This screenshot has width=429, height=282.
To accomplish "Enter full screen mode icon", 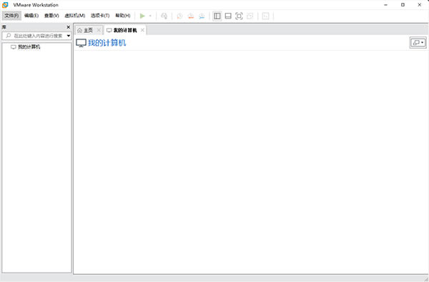I will (x=239, y=16).
